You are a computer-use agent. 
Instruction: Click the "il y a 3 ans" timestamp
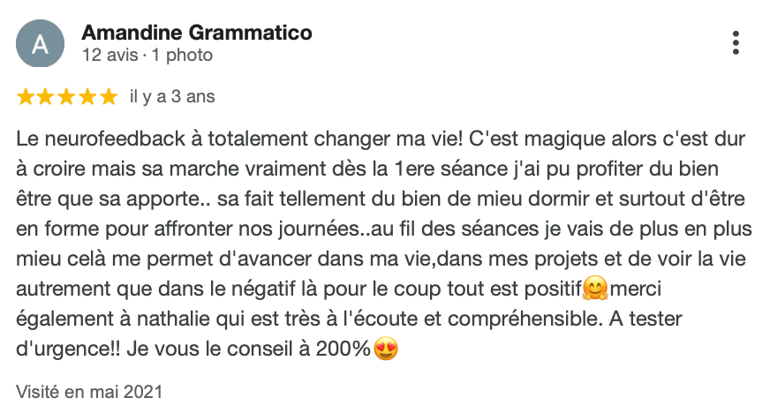[172, 96]
